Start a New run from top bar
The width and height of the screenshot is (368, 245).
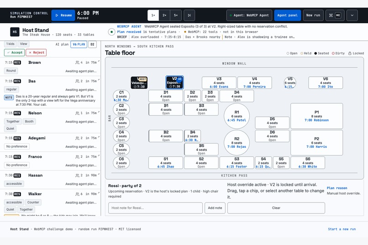tap(313, 15)
